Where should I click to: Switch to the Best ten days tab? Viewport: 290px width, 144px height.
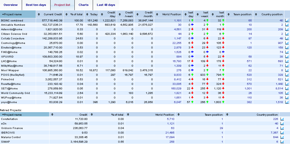36,5
